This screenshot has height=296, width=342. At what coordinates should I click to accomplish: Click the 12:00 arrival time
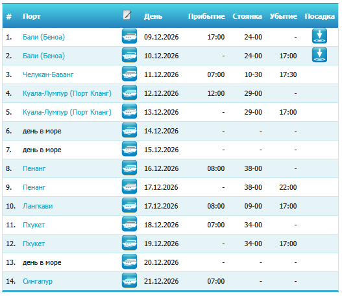click(x=216, y=93)
